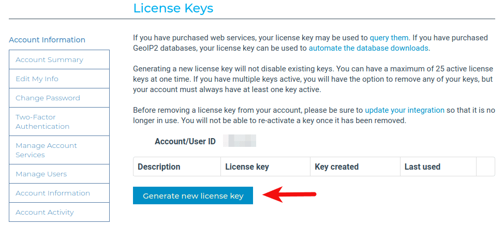
Task: Open the "update your integration" link
Action: click(405, 110)
